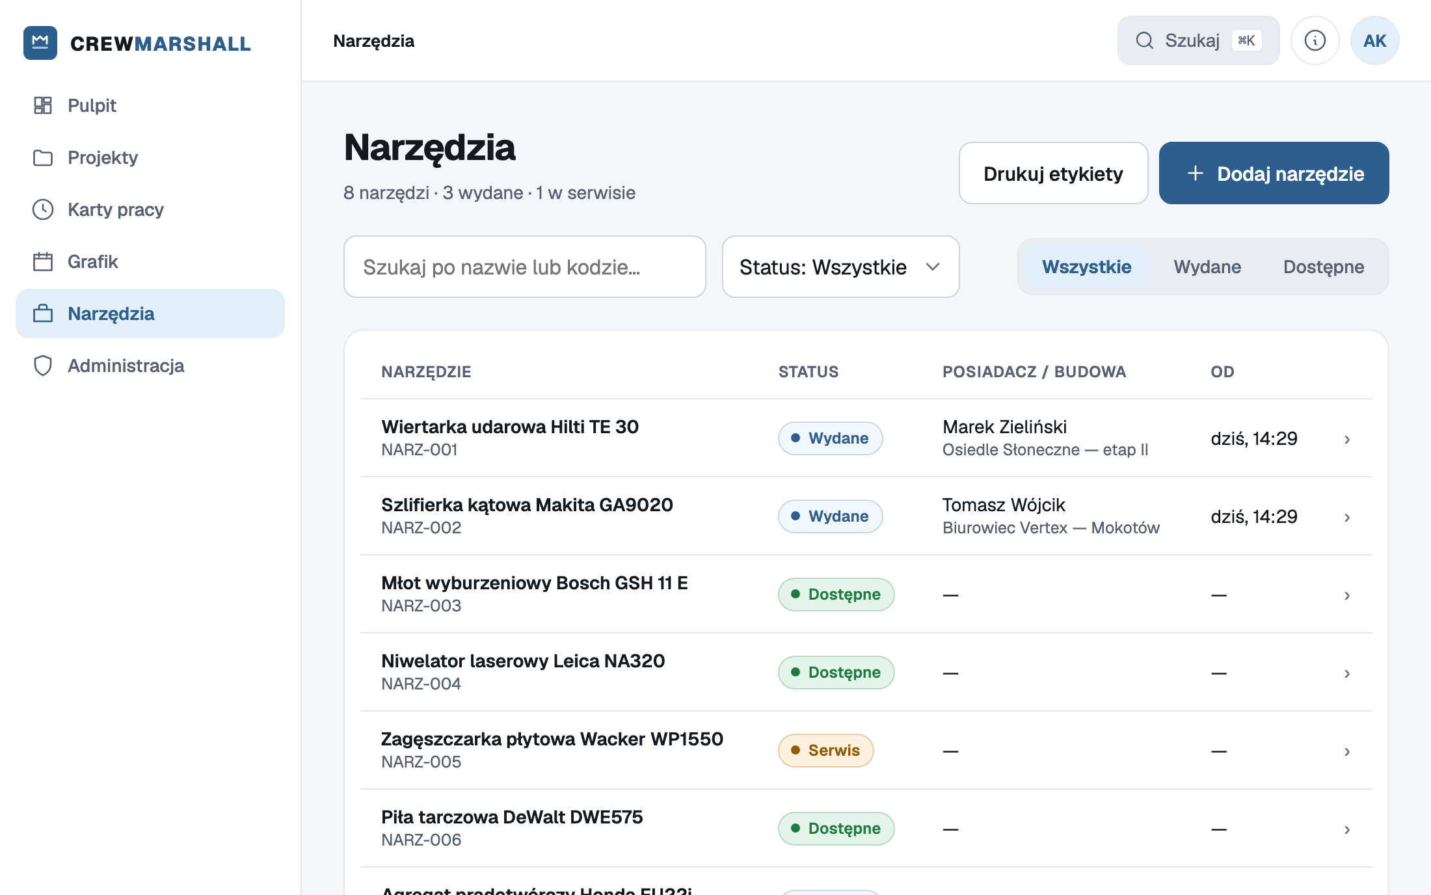
Task: Click the Projekty folder icon
Action: [43, 157]
